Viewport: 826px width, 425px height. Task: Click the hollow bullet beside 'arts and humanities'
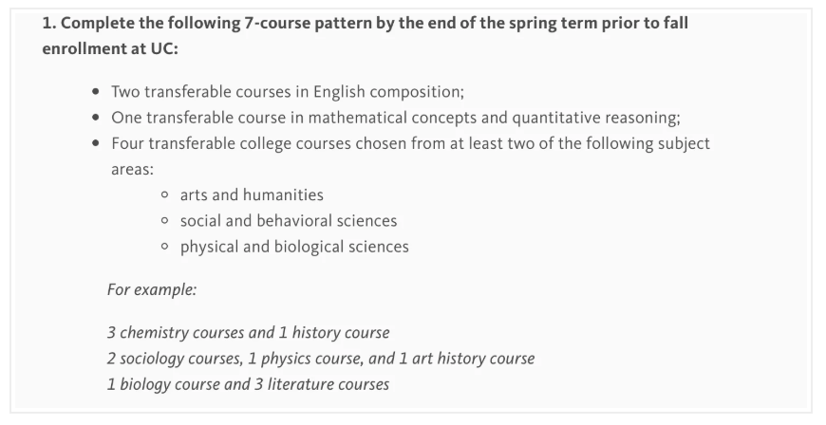click(x=165, y=195)
